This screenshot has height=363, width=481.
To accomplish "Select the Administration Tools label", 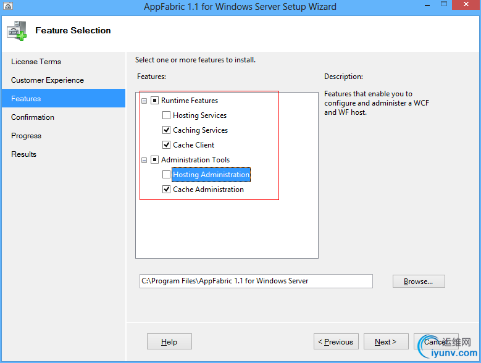I will click(x=195, y=160).
